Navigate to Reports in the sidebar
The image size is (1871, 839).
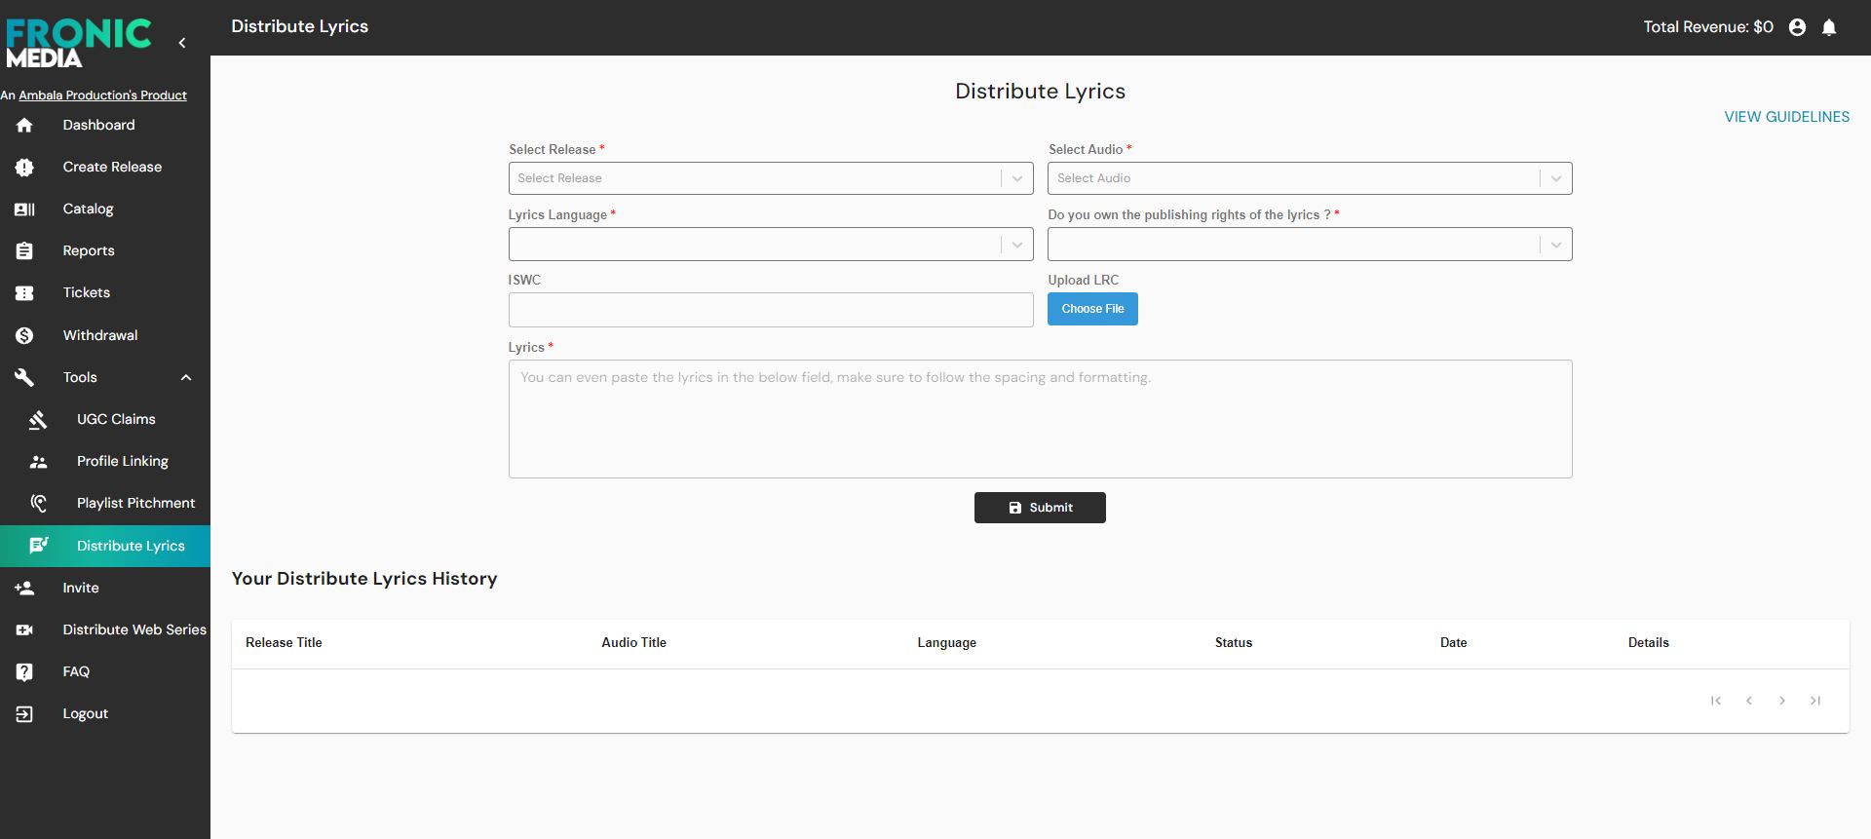(x=89, y=251)
